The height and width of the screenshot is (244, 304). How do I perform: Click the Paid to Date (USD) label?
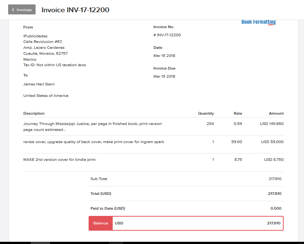tap(108, 209)
